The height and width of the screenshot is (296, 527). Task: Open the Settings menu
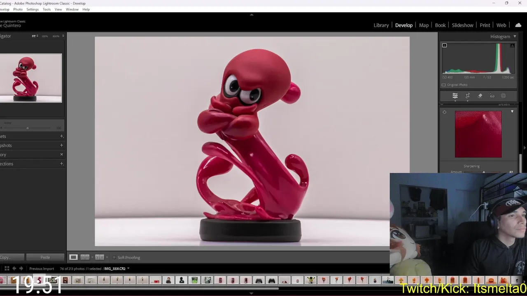click(x=32, y=9)
